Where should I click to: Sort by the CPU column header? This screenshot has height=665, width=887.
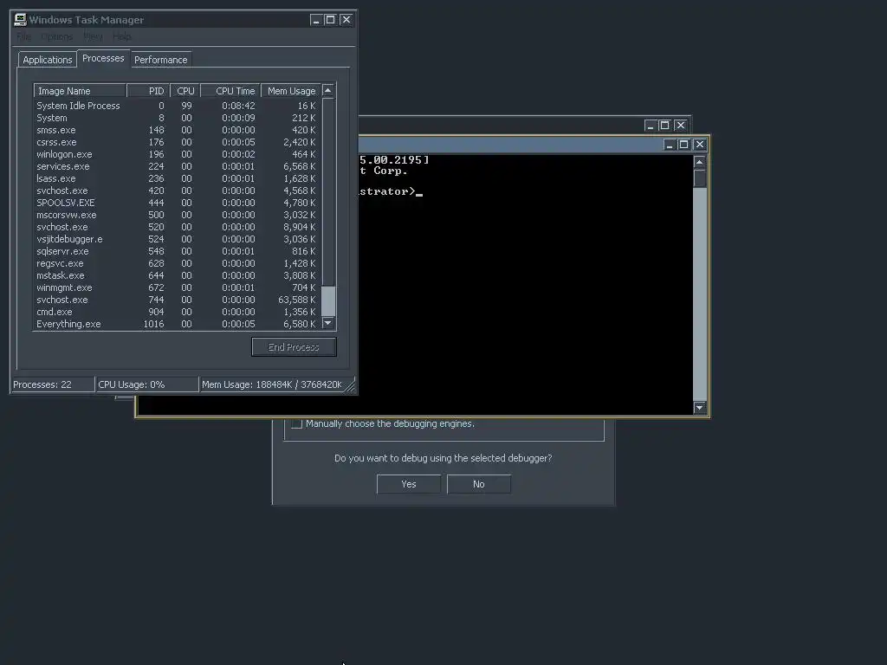(x=185, y=91)
